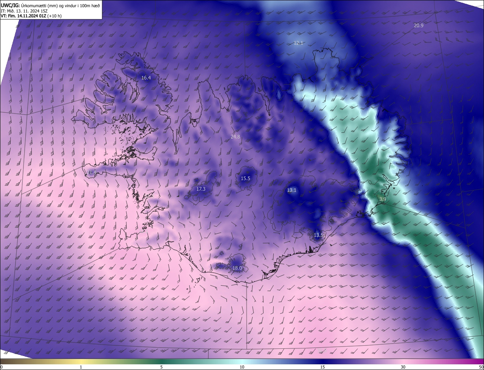Click the 12.1 value label on the map

(299, 43)
